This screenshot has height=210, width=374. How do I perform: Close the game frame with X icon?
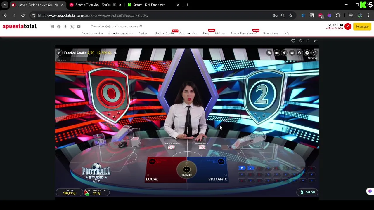(x=315, y=41)
